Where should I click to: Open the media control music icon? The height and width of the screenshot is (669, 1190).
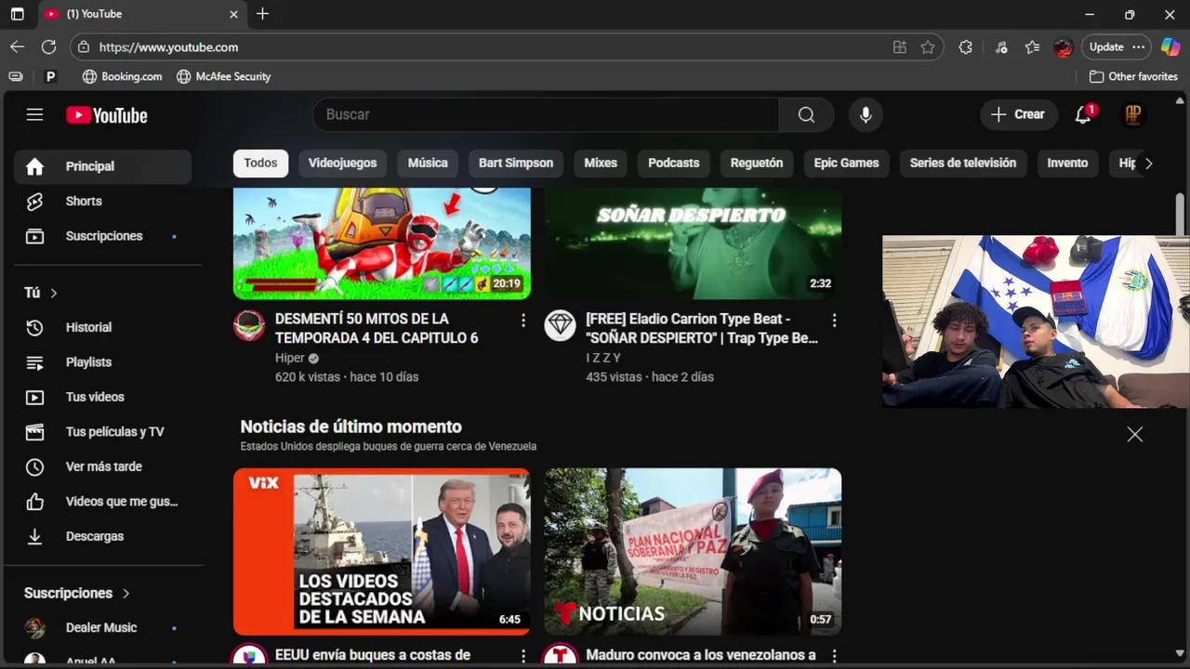coord(1000,46)
